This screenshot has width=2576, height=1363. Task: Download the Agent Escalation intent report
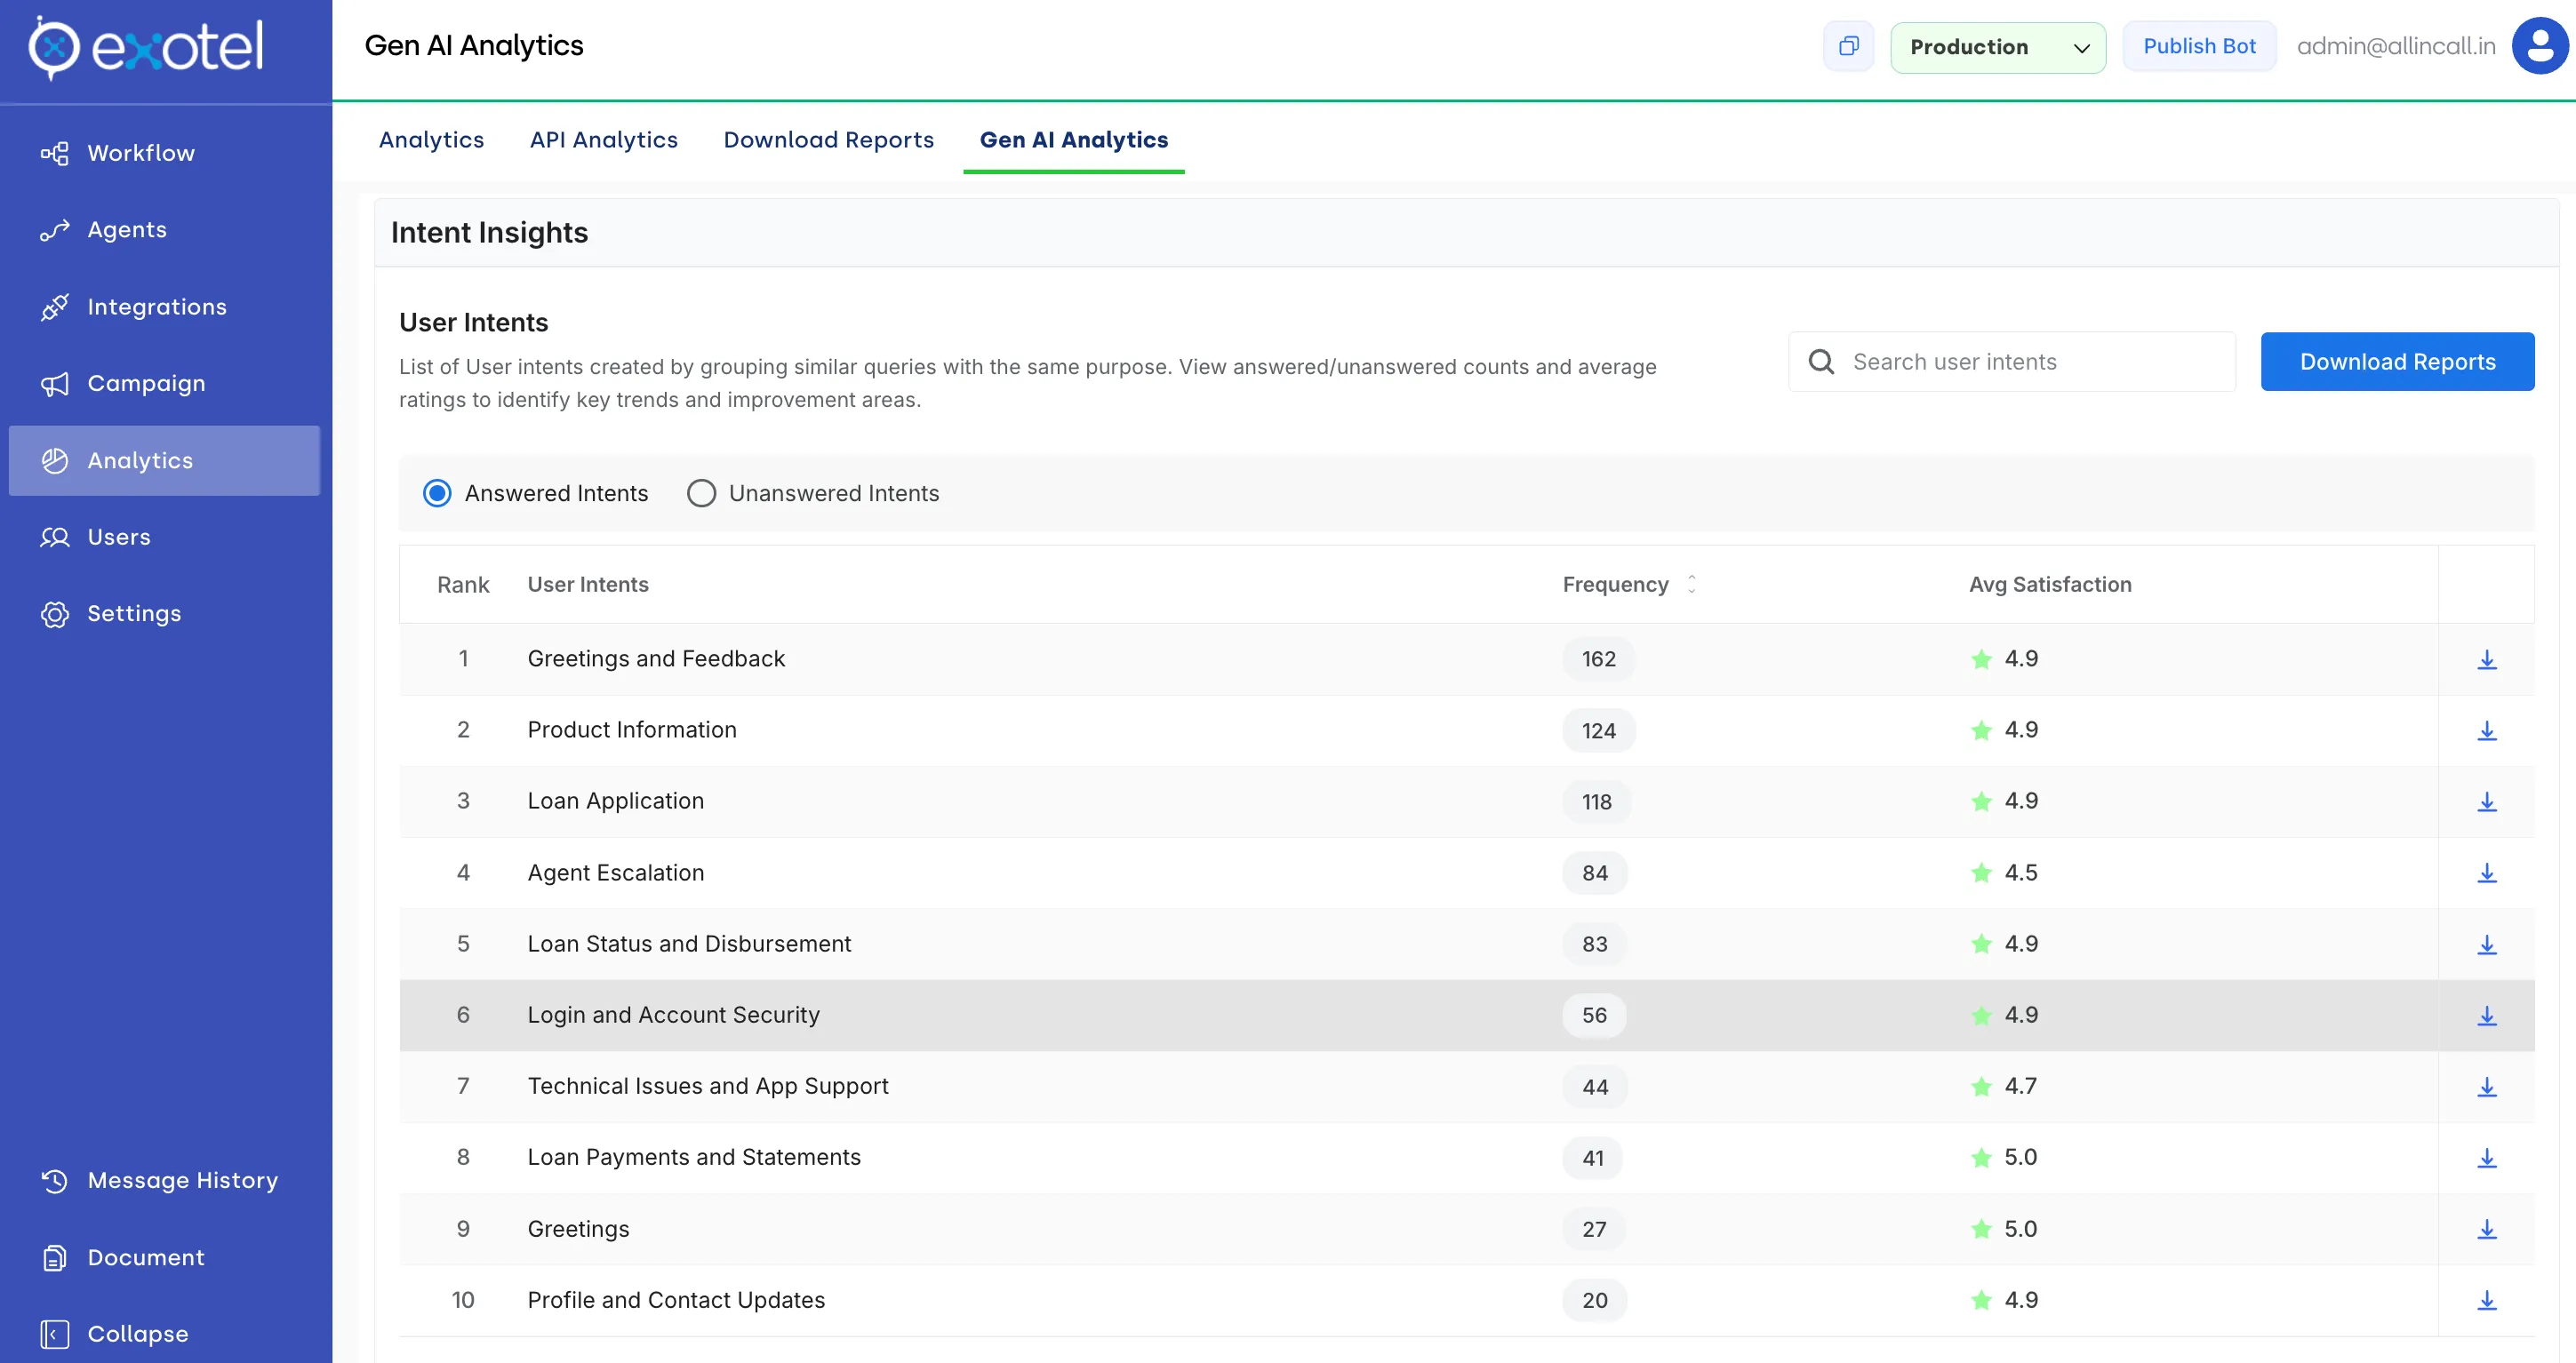coord(2487,873)
